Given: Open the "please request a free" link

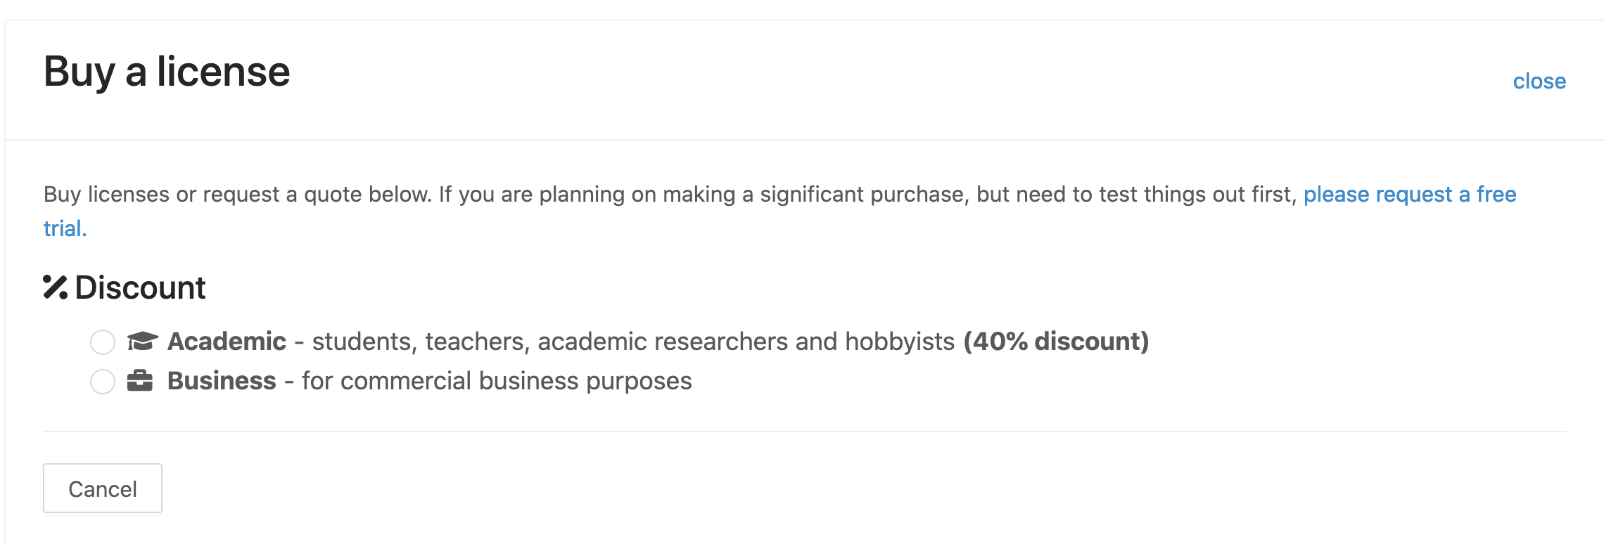Looking at the screenshot, I should coord(1409,194).
